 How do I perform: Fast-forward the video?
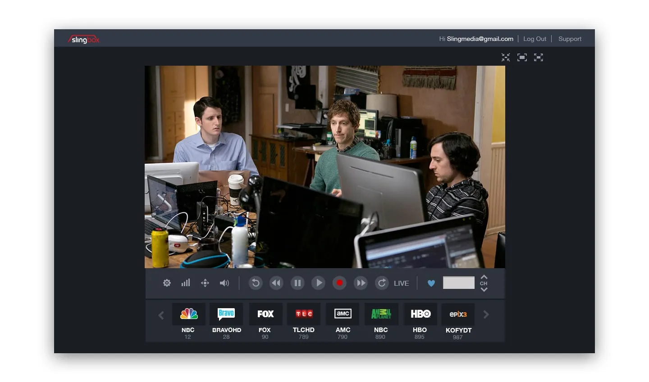[361, 283]
